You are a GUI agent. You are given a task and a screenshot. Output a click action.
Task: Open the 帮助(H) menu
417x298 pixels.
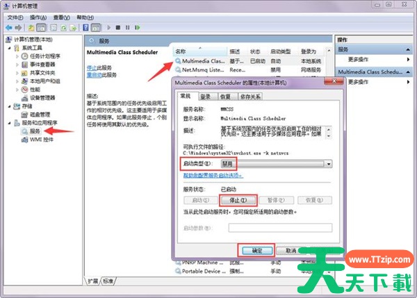pos(85,17)
